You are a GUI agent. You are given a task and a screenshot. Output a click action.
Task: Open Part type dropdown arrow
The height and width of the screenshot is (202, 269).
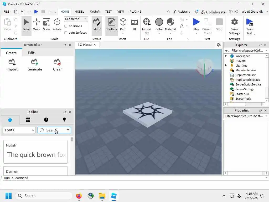click(x=123, y=33)
